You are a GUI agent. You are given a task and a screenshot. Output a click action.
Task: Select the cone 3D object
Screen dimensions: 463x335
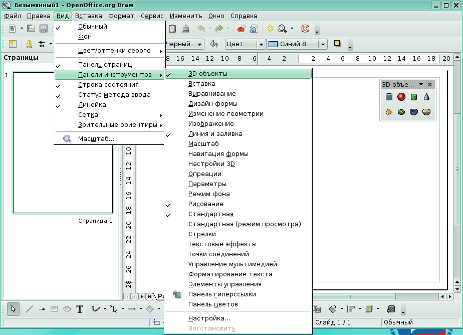[426, 97]
